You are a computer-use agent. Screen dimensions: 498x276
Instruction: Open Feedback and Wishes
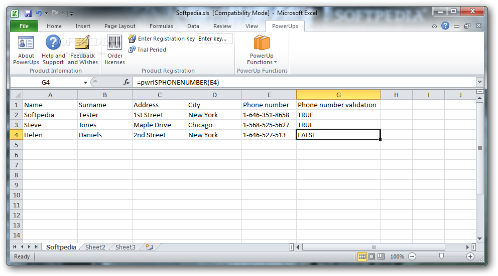(82, 51)
